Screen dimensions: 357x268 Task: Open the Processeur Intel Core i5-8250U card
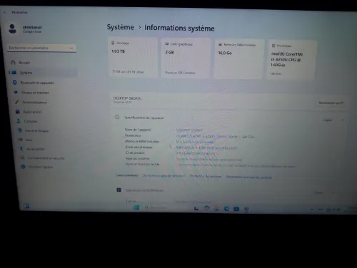(292, 60)
